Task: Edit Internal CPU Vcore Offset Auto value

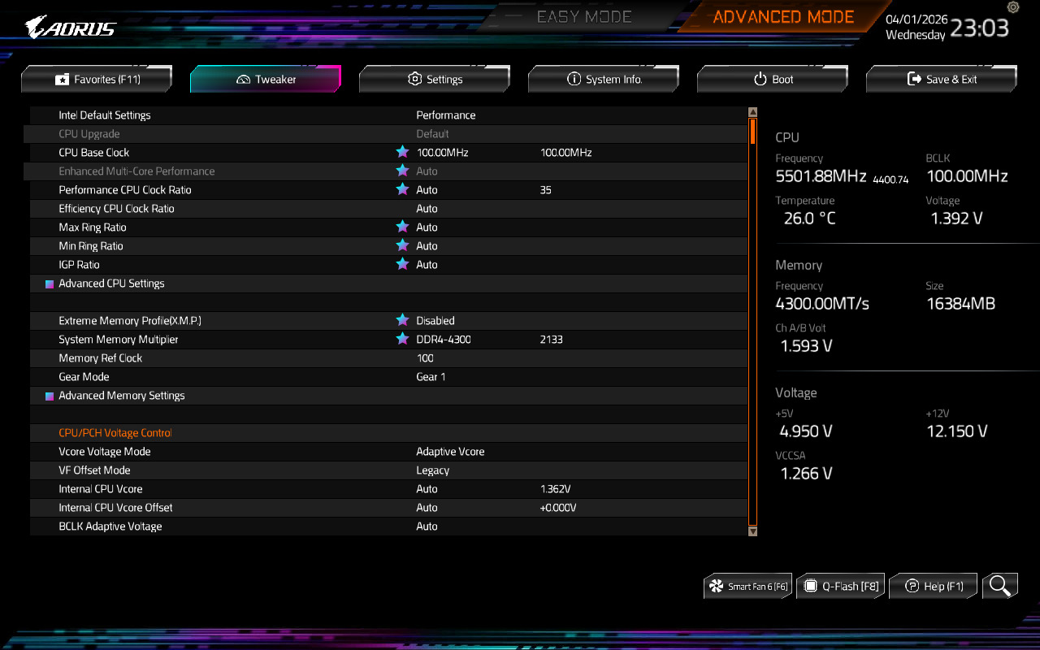Action: click(x=427, y=508)
